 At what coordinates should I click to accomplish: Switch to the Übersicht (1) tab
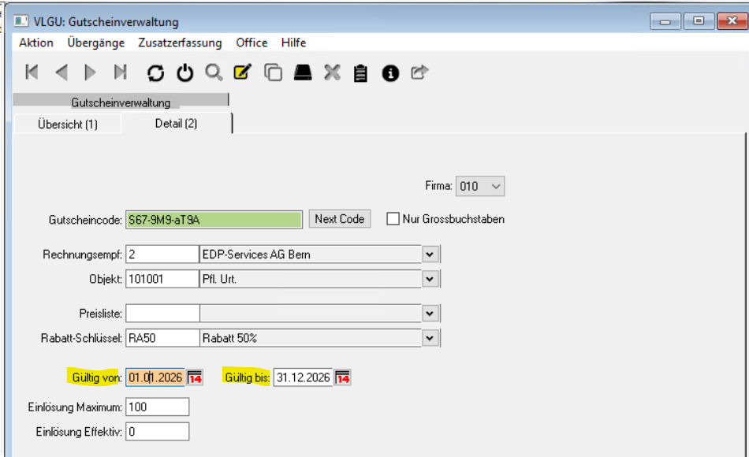[67, 124]
